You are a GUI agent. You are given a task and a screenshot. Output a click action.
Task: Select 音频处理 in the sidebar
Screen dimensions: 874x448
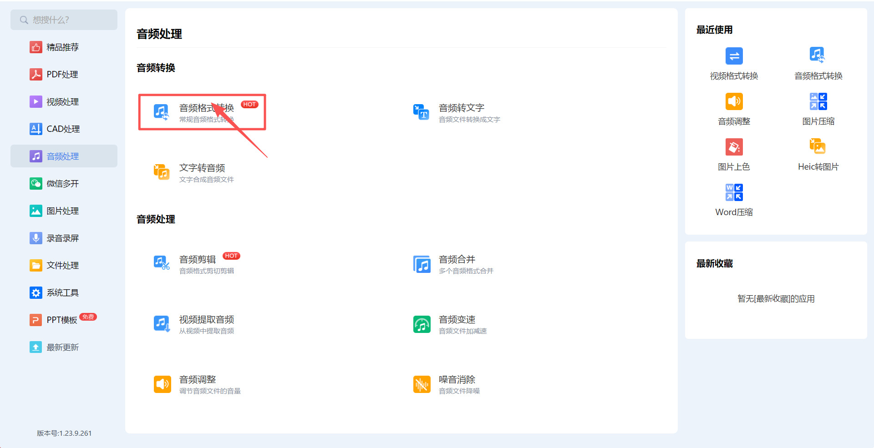[x=64, y=156]
